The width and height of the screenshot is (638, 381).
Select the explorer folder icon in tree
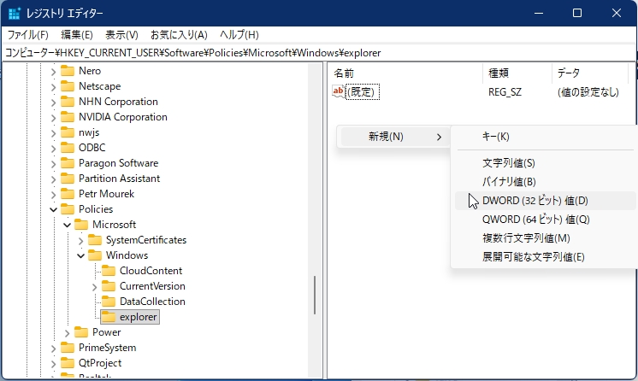point(109,317)
